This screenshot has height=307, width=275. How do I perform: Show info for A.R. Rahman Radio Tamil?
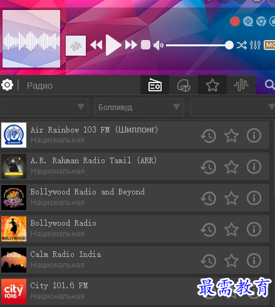click(x=254, y=167)
